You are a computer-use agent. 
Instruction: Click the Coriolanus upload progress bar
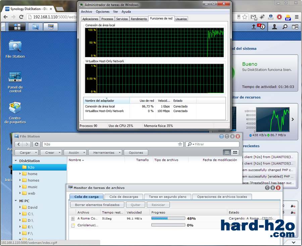coord(168,225)
